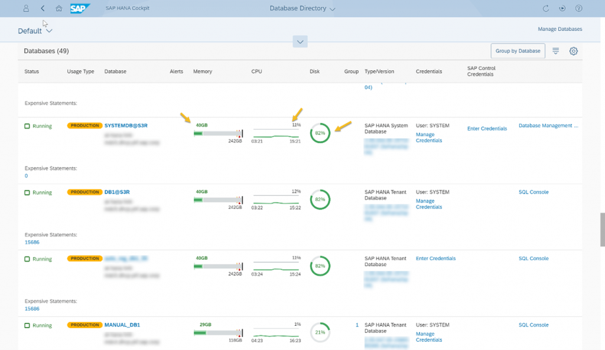The image size is (605, 350).
Task: Click the SAP logo
Action: pos(80,8)
